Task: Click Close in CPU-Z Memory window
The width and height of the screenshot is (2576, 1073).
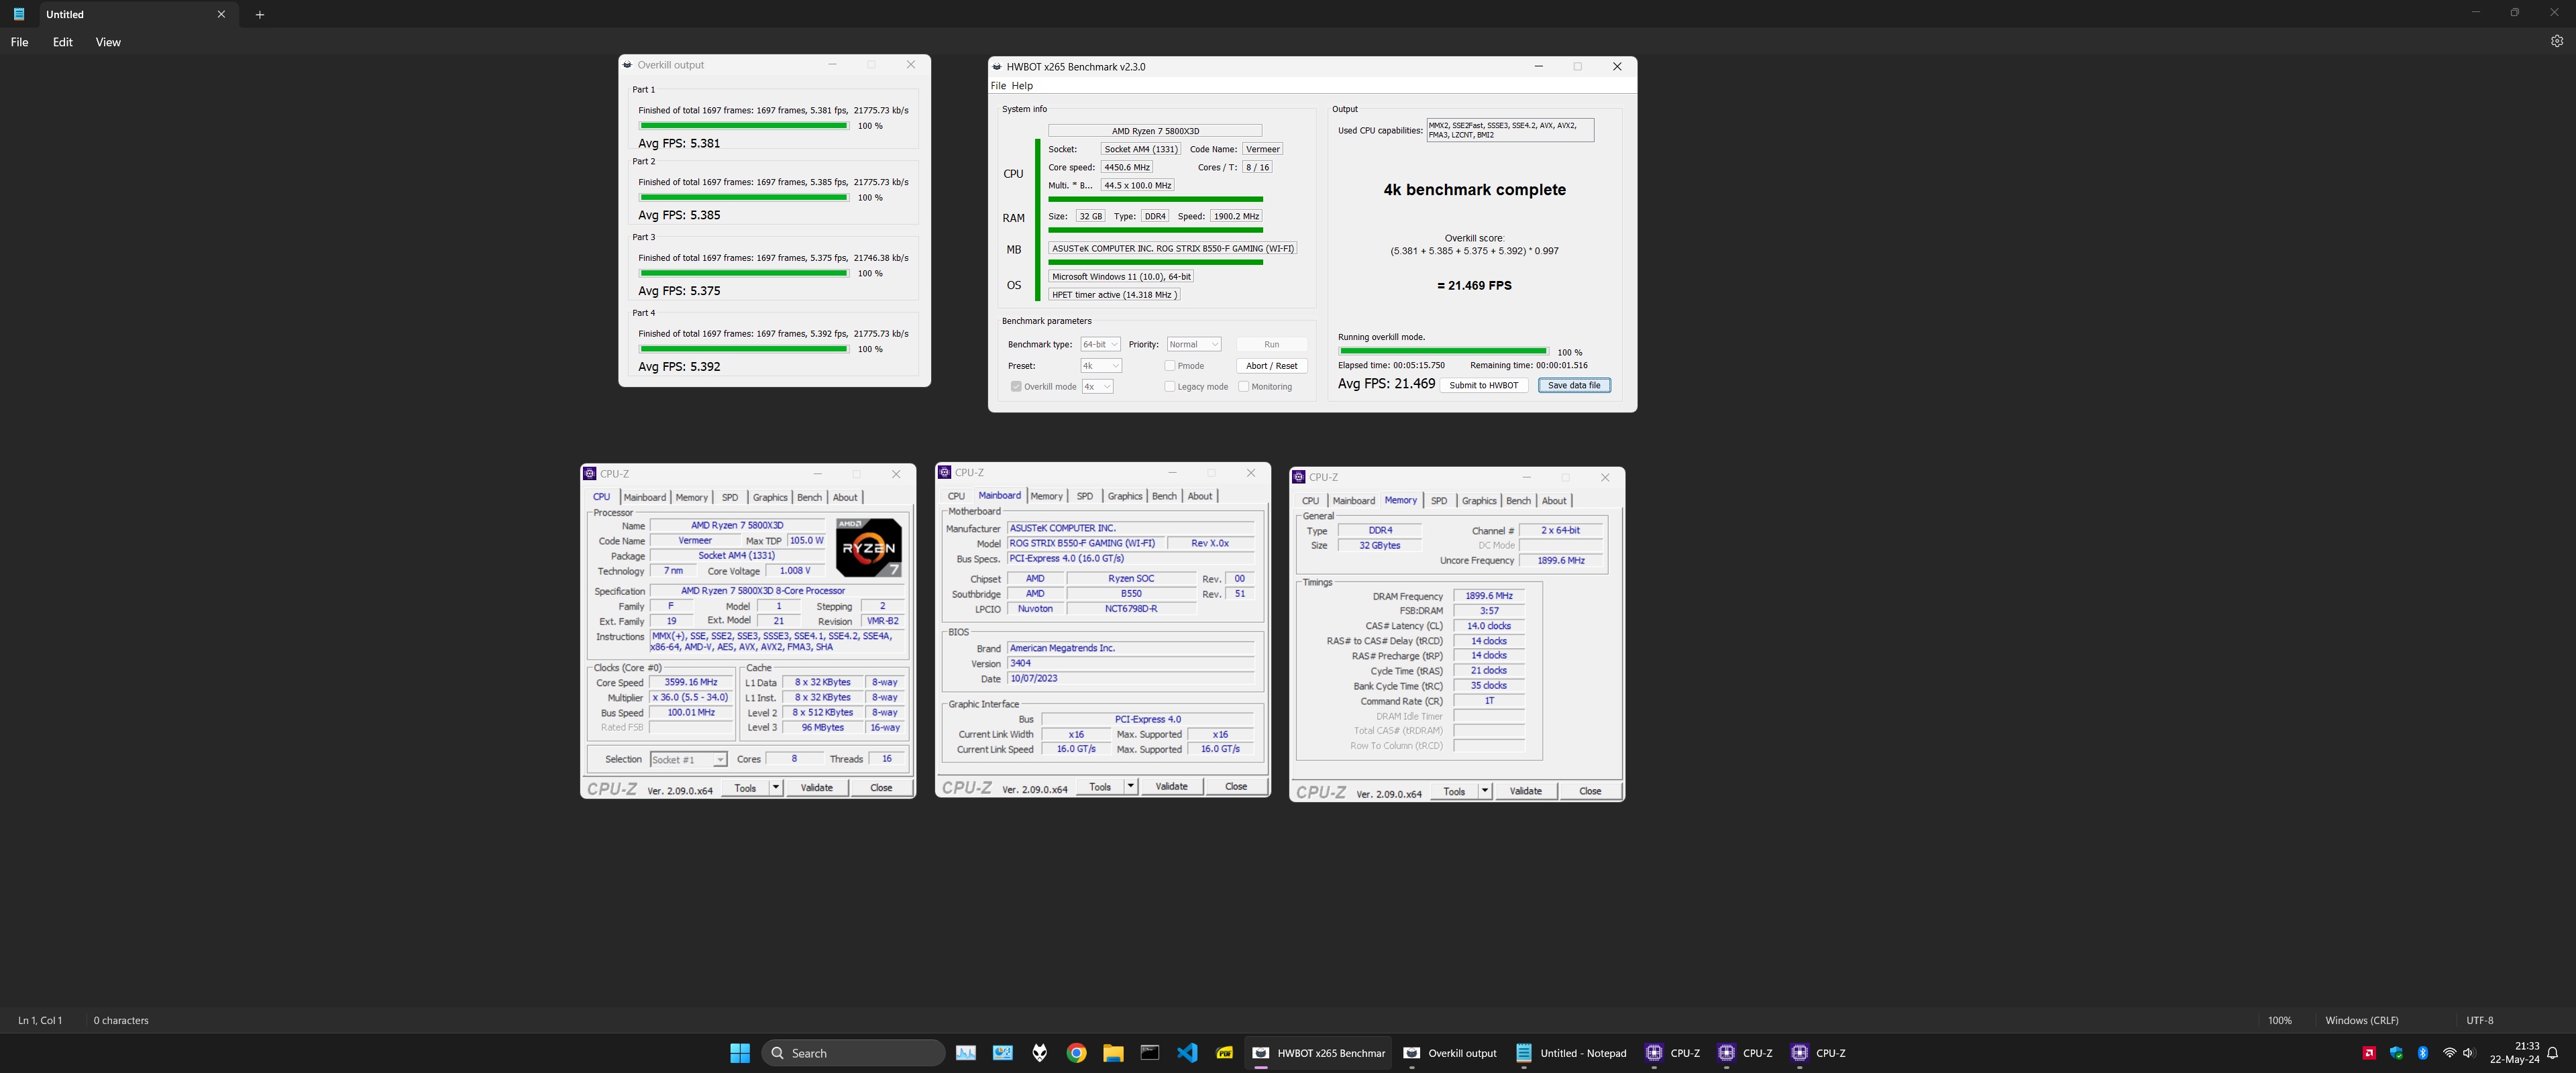Action: pyautogui.click(x=1589, y=791)
